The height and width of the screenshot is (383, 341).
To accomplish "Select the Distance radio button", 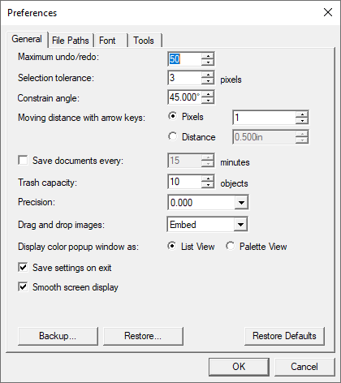I will click(172, 136).
